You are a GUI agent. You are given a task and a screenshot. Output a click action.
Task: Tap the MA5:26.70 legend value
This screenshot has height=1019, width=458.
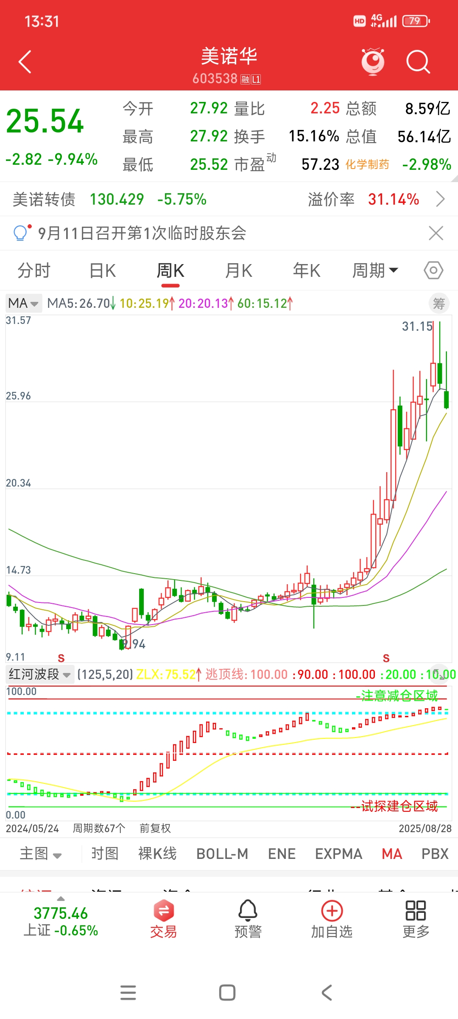[81, 303]
